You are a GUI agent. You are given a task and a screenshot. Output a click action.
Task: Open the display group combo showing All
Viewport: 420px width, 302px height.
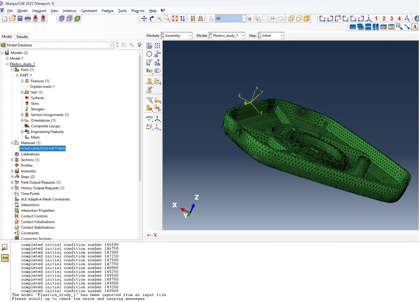[x=244, y=18]
